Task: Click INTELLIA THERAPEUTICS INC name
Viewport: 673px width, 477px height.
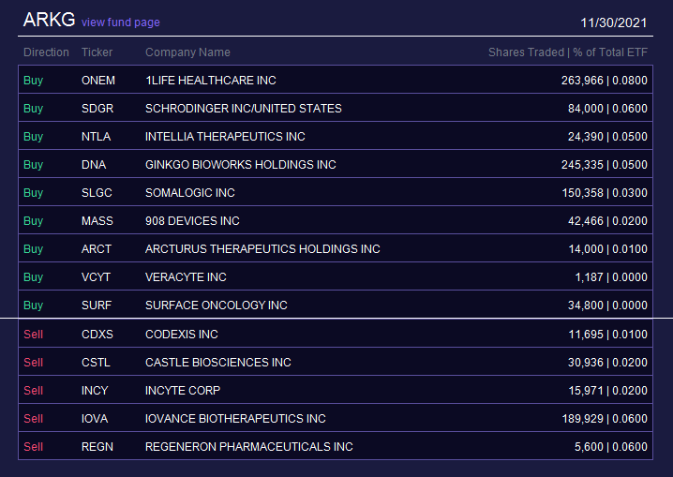Action: [x=225, y=137]
